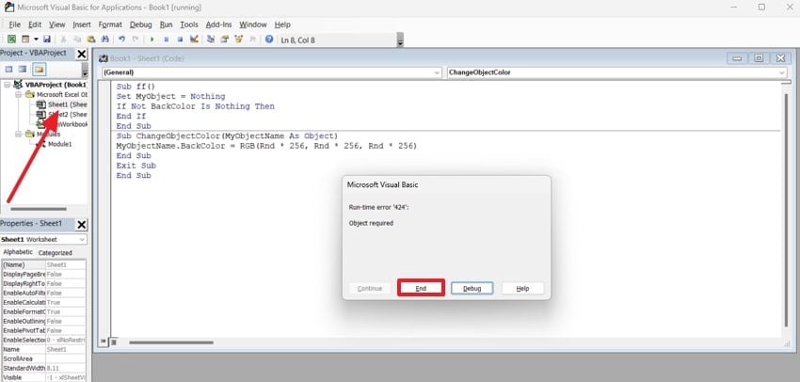Click the (Name) property value Sheet1

coord(66,264)
